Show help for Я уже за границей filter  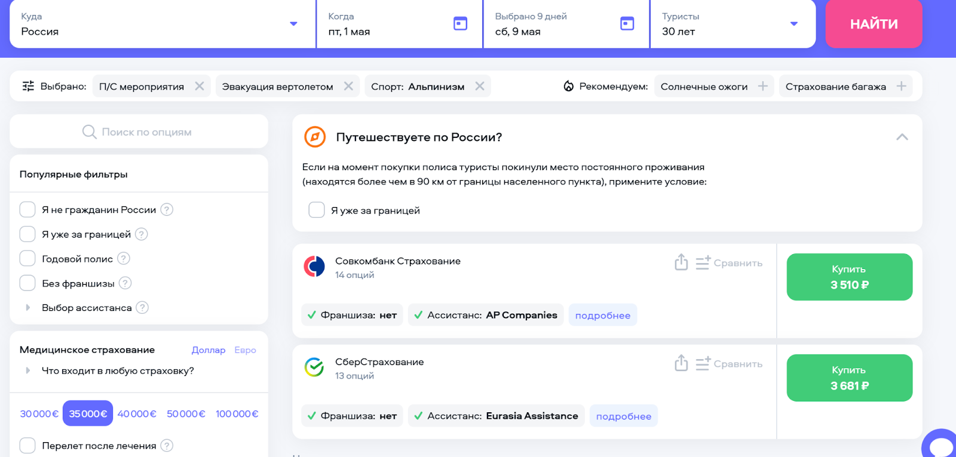(142, 234)
